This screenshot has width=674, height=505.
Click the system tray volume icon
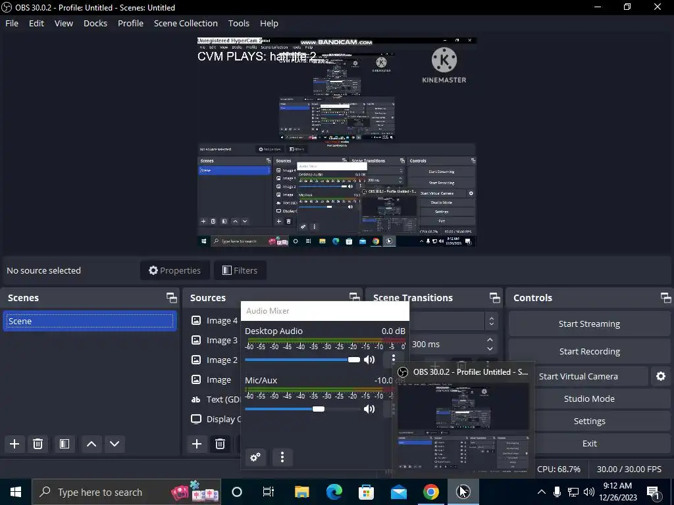tap(588, 492)
